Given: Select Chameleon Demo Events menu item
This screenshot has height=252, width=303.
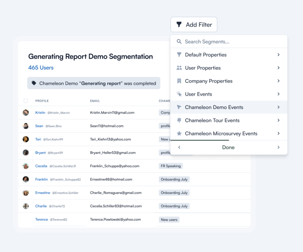Looking at the screenshot, I should click(x=229, y=107).
